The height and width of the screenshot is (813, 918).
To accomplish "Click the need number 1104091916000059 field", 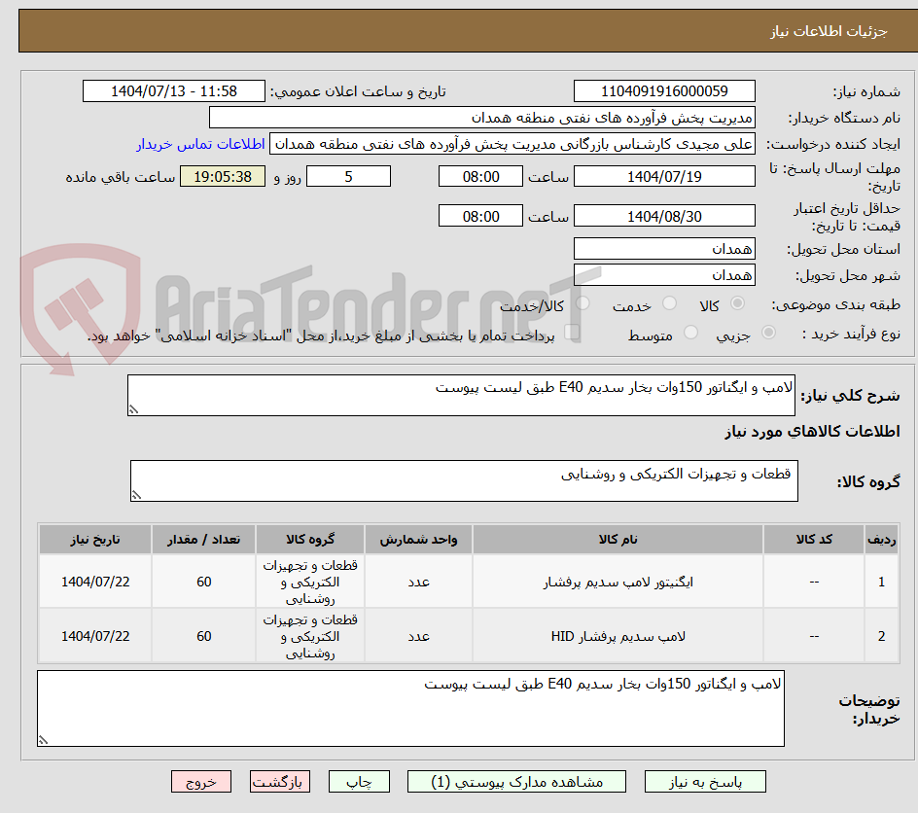I will click(664, 90).
